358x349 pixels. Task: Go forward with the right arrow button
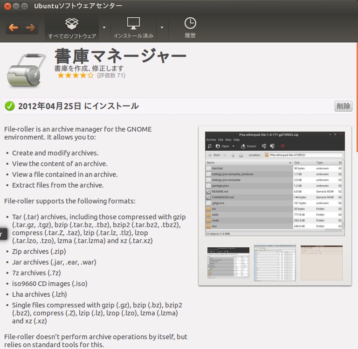coord(30,28)
